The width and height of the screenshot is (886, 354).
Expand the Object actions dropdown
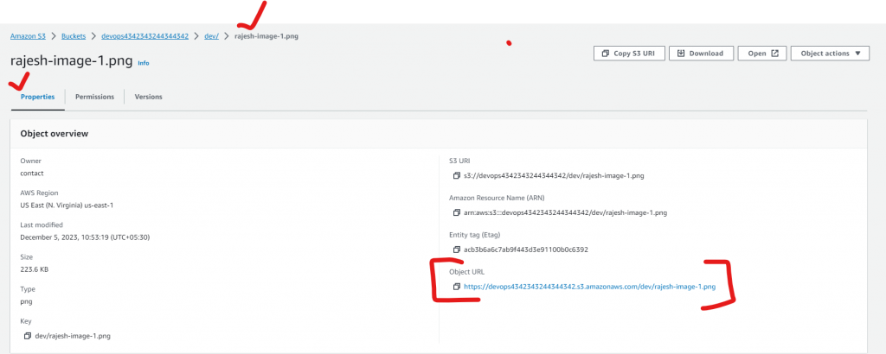(x=829, y=54)
